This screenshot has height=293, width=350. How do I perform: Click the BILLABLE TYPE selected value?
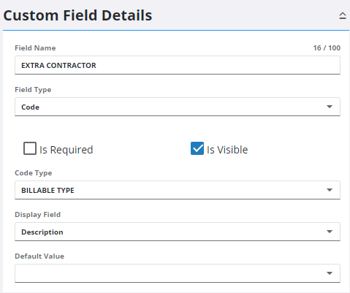pyautogui.click(x=47, y=190)
